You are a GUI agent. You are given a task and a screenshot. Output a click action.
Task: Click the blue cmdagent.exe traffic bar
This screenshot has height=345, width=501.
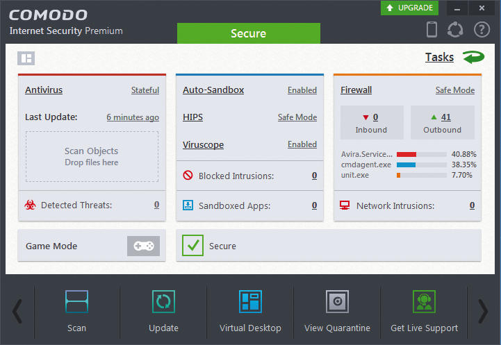point(406,165)
